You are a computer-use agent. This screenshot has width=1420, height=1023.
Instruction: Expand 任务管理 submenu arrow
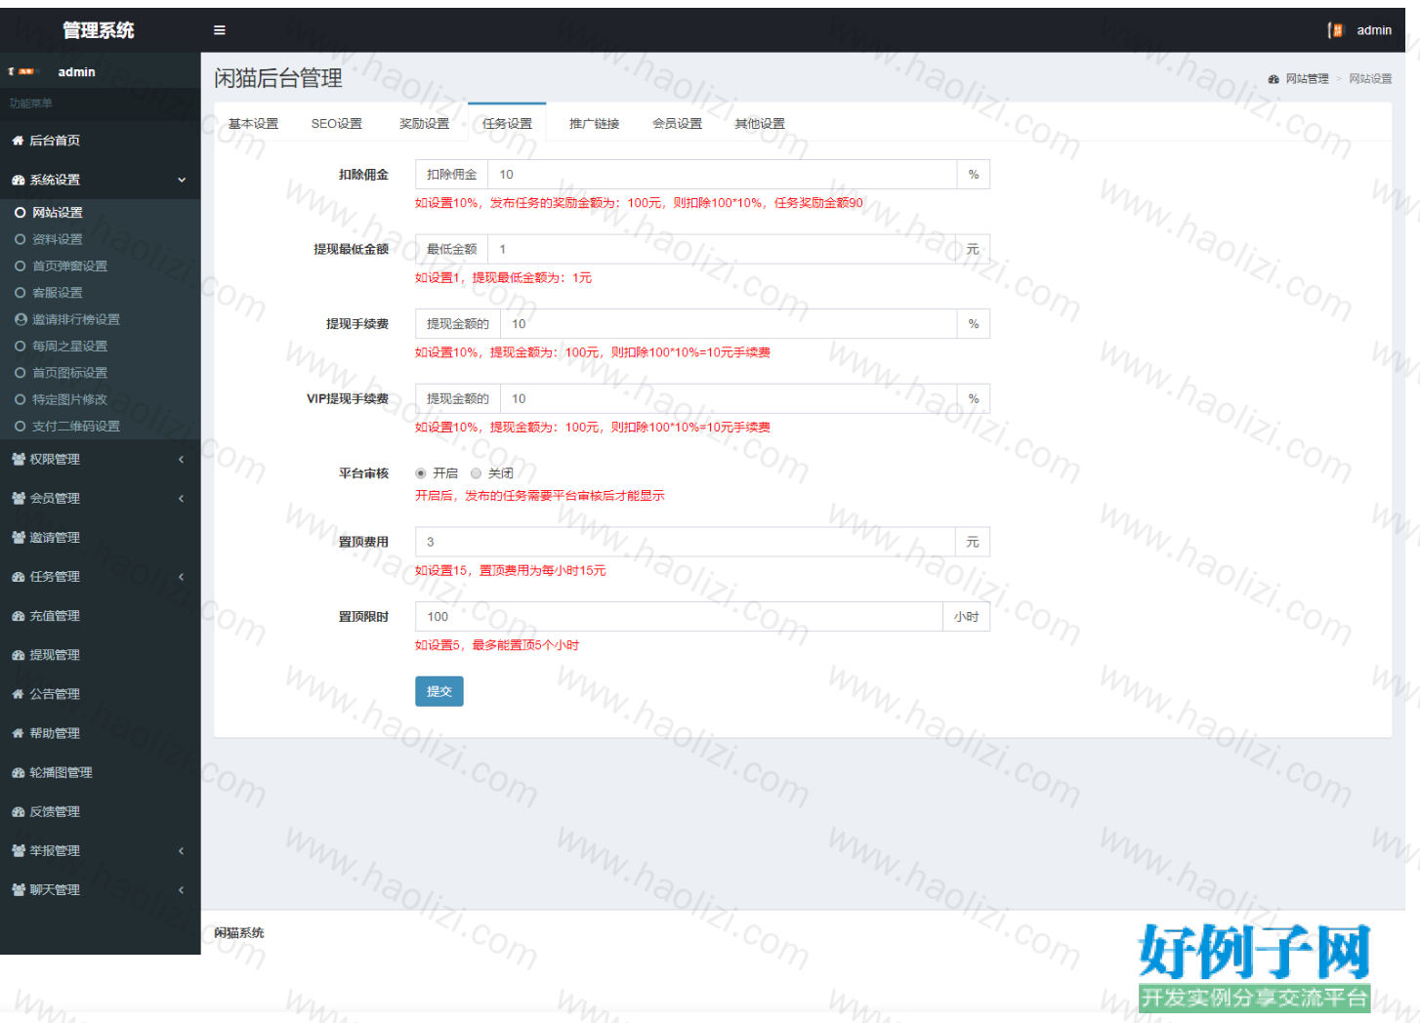(182, 577)
